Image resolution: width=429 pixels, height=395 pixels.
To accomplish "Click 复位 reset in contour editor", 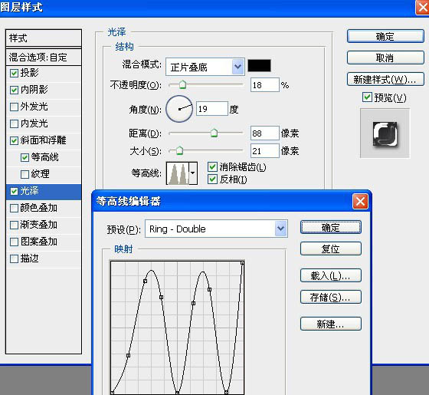I will click(x=330, y=249).
